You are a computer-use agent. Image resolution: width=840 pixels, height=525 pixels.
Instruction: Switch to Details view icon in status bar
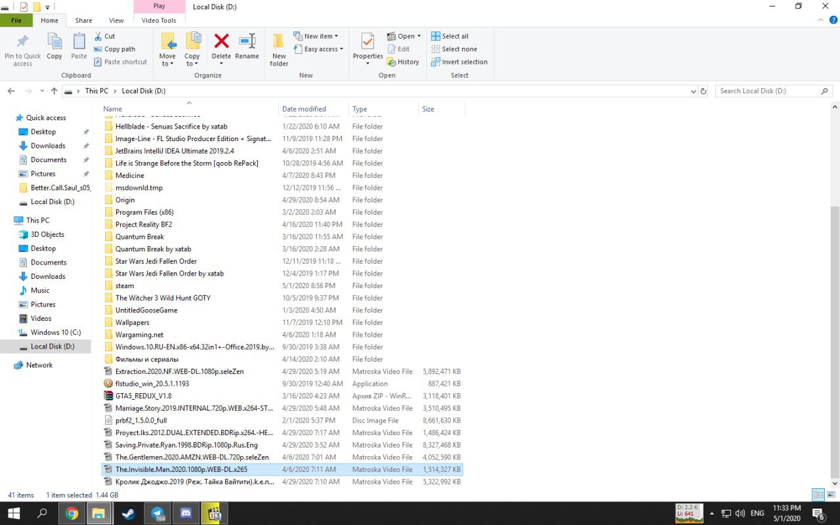[x=818, y=495]
